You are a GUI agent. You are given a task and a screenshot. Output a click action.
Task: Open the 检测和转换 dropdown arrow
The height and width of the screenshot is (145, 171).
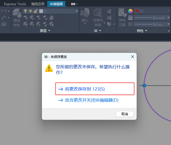tap(104, 23)
